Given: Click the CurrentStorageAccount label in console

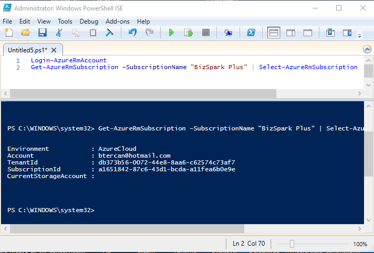Looking at the screenshot, I should (47, 176).
